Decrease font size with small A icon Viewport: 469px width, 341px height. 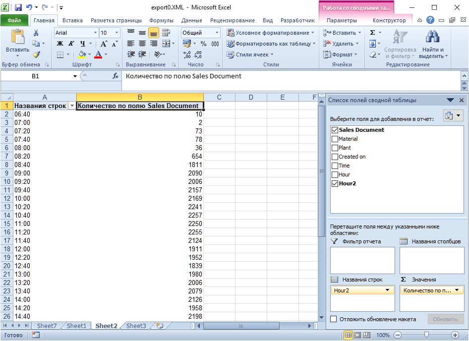[x=115, y=44]
